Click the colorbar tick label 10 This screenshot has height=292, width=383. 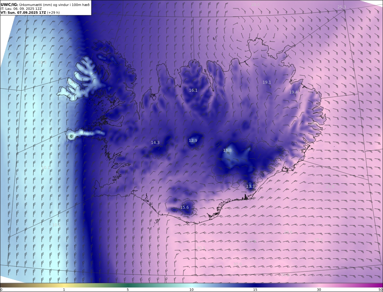pos(191,290)
